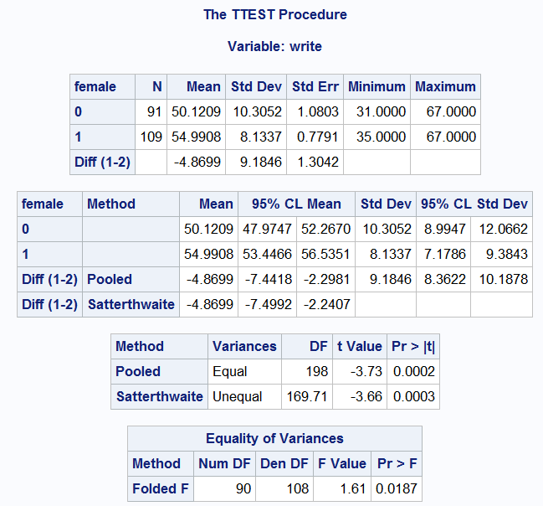Image resolution: width=543 pixels, height=506 pixels.
Task: Click the Std Err value 1.0803
Action: [318, 111]
